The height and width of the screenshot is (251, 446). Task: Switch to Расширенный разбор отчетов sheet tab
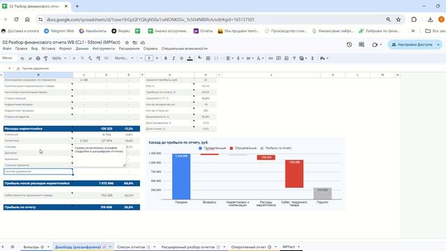point(188,247)
